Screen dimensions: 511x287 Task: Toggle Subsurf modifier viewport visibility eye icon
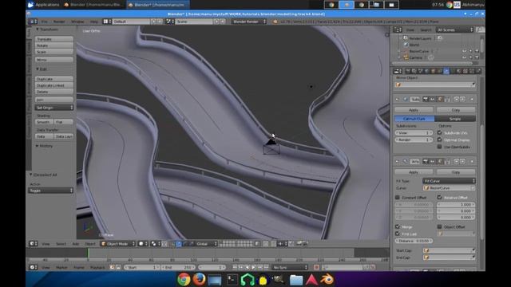click(x=432, y=99)
